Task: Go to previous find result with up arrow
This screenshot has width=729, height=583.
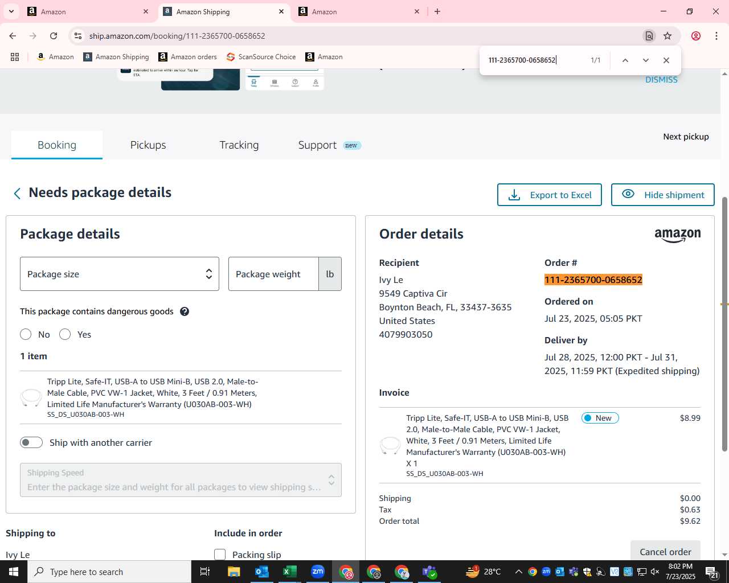Action: pos(625,60)
